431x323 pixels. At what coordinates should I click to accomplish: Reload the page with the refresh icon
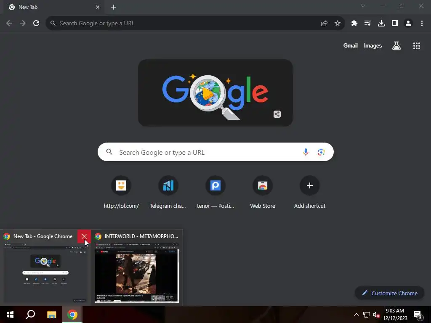(36, 24)
